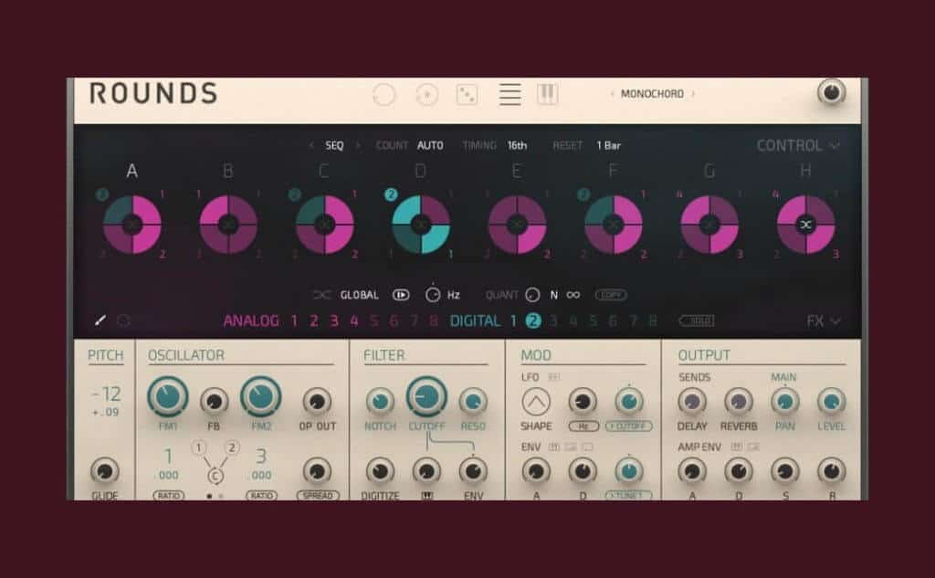Click the output LEVEL knob
The image size is (935, 578).
coord(831,402)
